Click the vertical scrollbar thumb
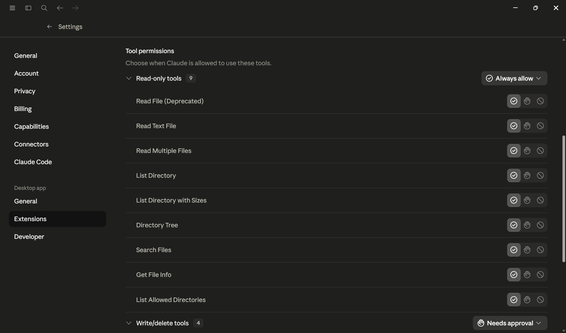566x333 pixels. click(564, 199)
